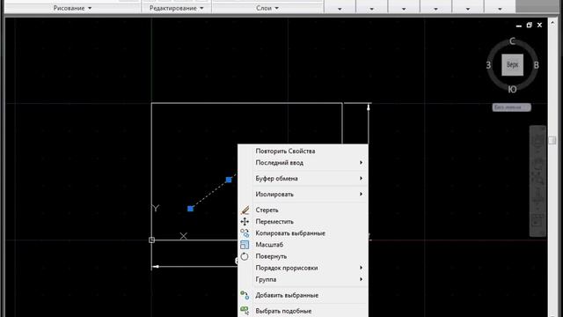Click the Add Selected icon in context menu

245,295
